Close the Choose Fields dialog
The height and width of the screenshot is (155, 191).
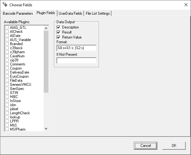click(184, 5)
